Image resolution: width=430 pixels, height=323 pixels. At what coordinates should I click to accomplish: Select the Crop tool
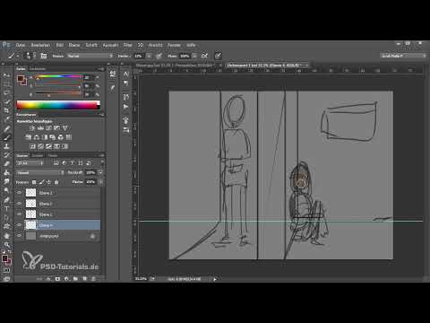[6, 110]
